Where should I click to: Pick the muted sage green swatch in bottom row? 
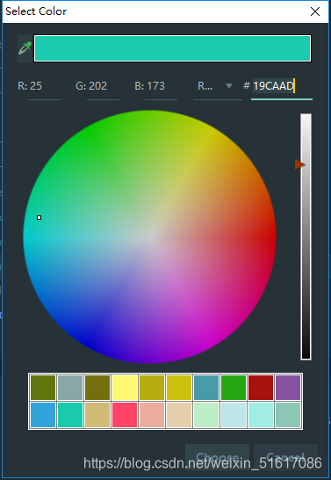[x=288, y=414]
